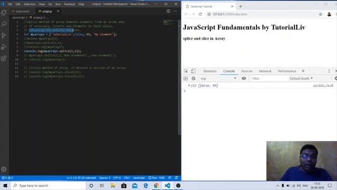
Task: Open the Chrome profile avatar
Action: (x=329, y=14)
